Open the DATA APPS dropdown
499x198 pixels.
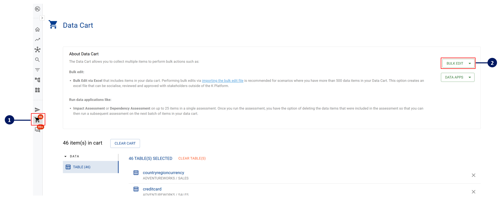(x=457, y=77)
